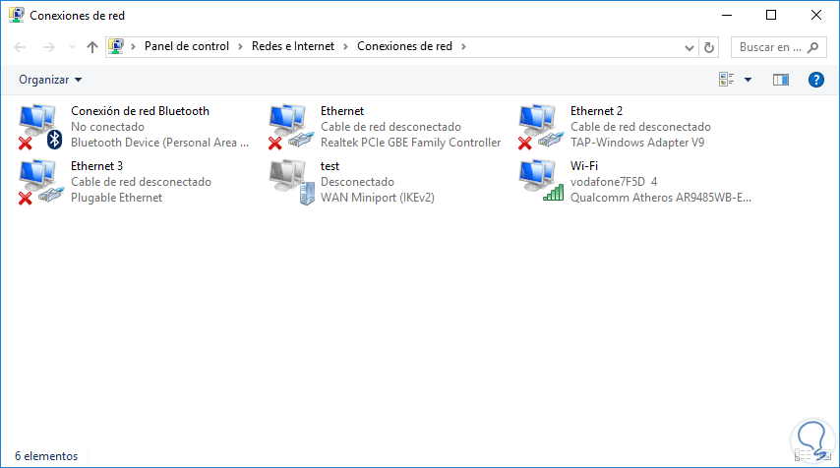This screenshot has width=840, height=468.
Task: Open the Organizar dropdown menu
Action: pos(50,80)
